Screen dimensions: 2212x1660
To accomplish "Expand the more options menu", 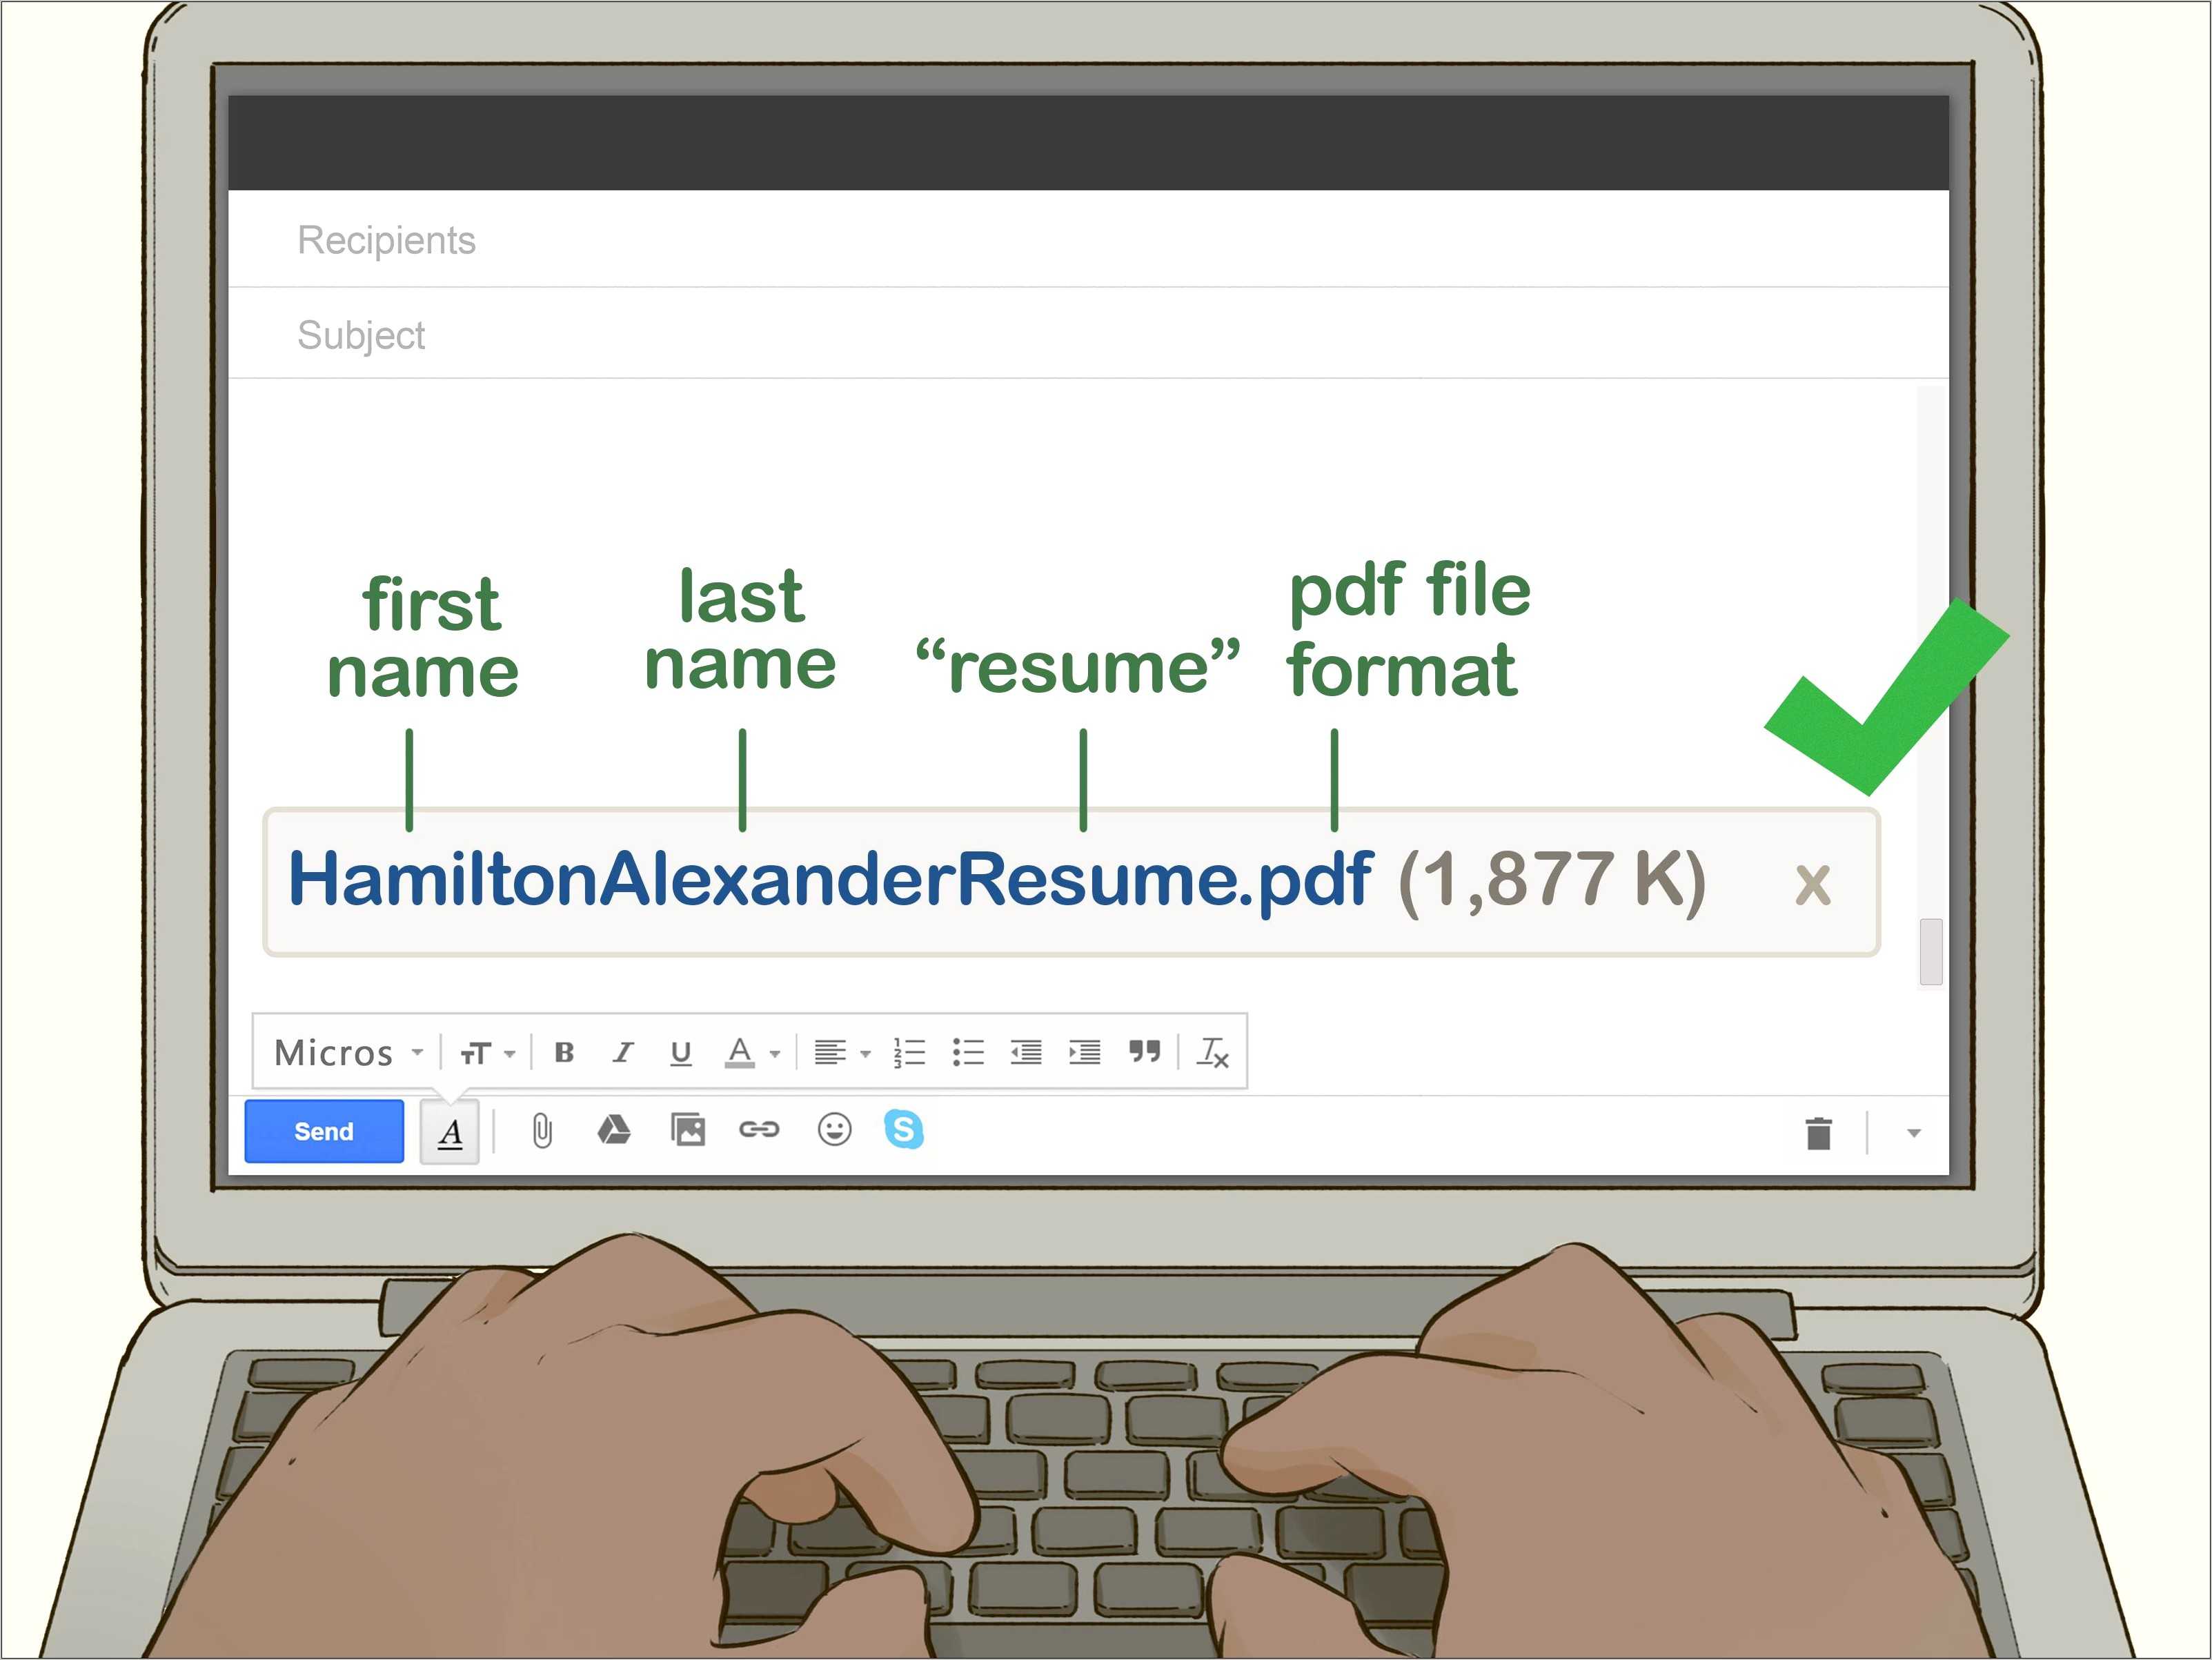I will 1912,1132.
